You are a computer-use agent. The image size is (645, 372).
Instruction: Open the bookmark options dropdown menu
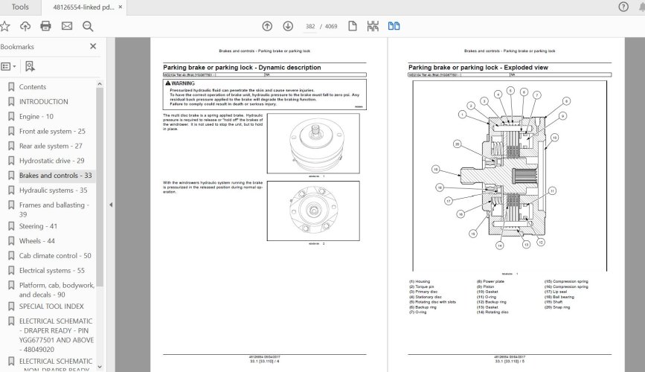click(9, 66)
